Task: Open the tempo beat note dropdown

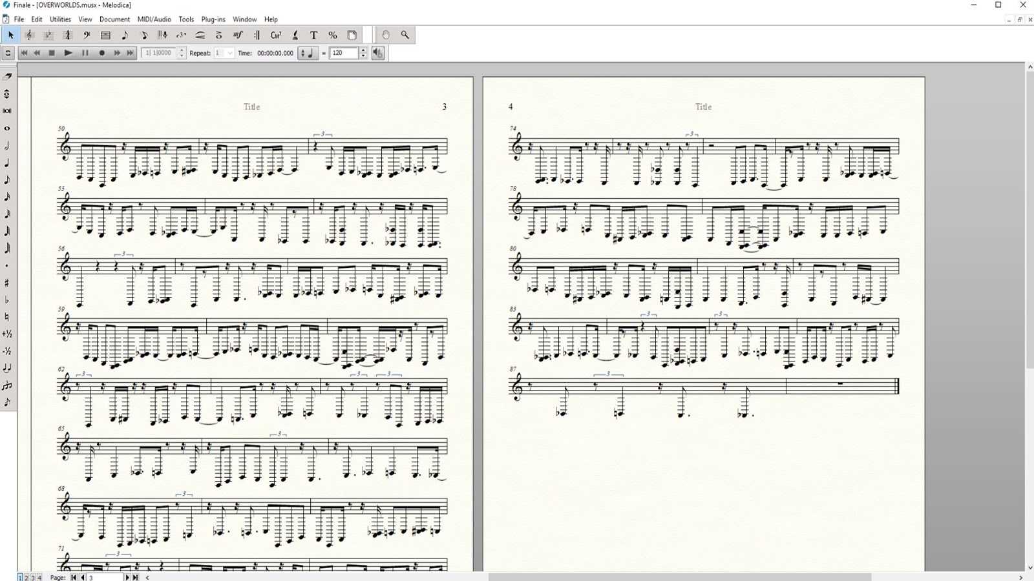Action: pos(308,53)
